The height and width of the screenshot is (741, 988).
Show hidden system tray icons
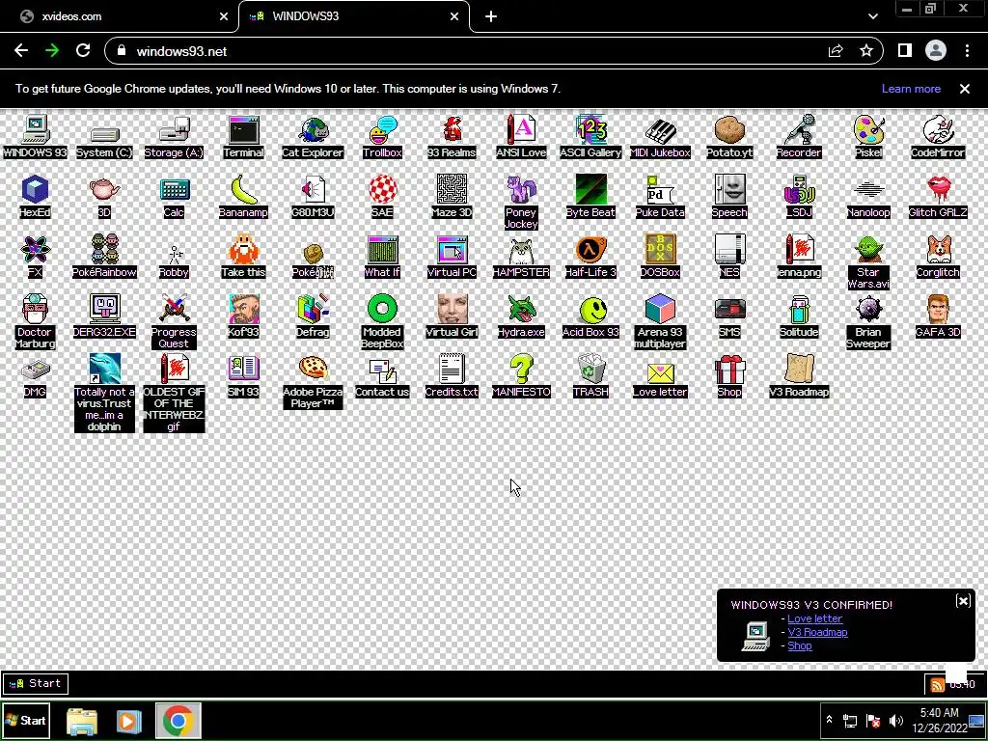(829, 720)
